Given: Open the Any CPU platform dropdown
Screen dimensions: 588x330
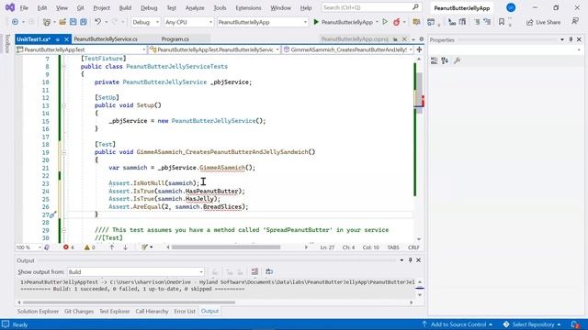Looking at the screenshot, I should coord(188,22).
